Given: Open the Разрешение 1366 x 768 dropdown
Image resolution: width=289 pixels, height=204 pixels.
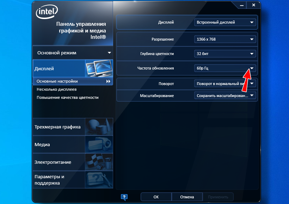Looking at the screenshot, I should click(225, 39).
